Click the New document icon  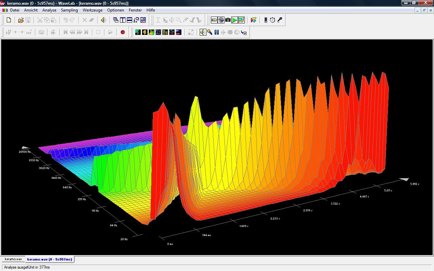pyautogui.click(x=9, y=20)
